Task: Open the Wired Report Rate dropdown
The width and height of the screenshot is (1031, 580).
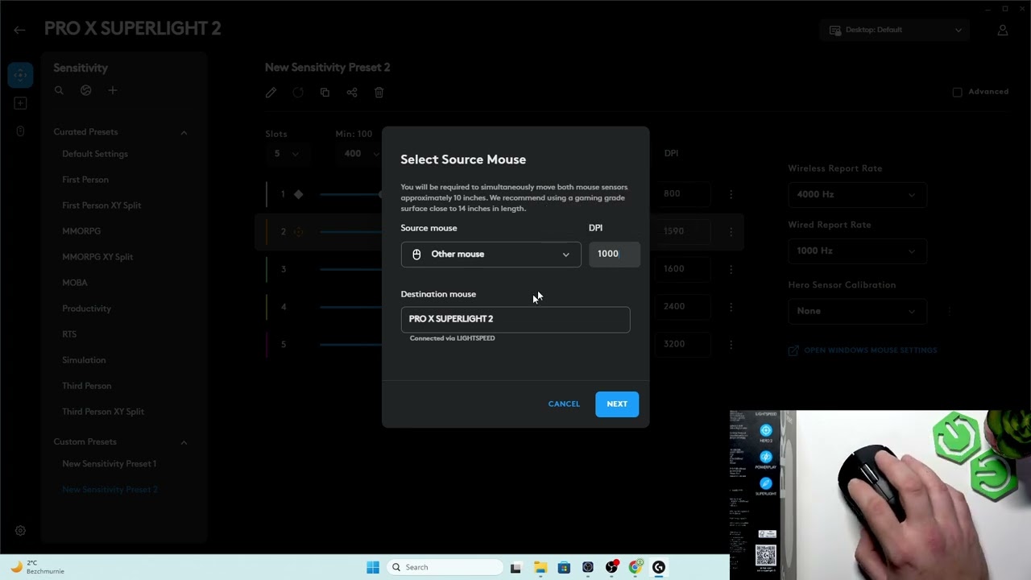Action: pos(857,251)
